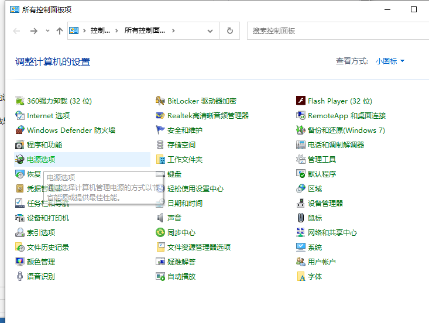Click the 鼠标 mouse icon
The image size is (429, 323).
point(301,218)
